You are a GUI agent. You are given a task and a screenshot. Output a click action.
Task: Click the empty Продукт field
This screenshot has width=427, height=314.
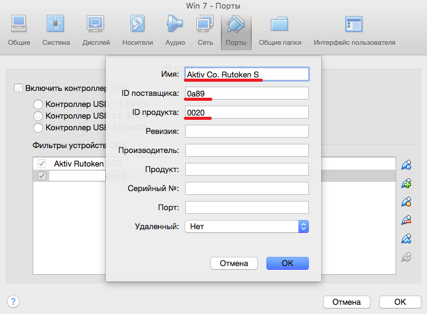tap(247, 170)
